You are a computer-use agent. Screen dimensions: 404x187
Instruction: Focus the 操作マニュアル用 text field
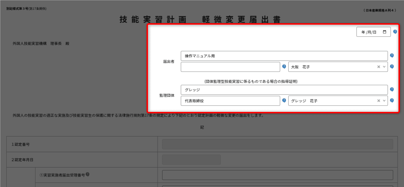[x=284, y=56]
